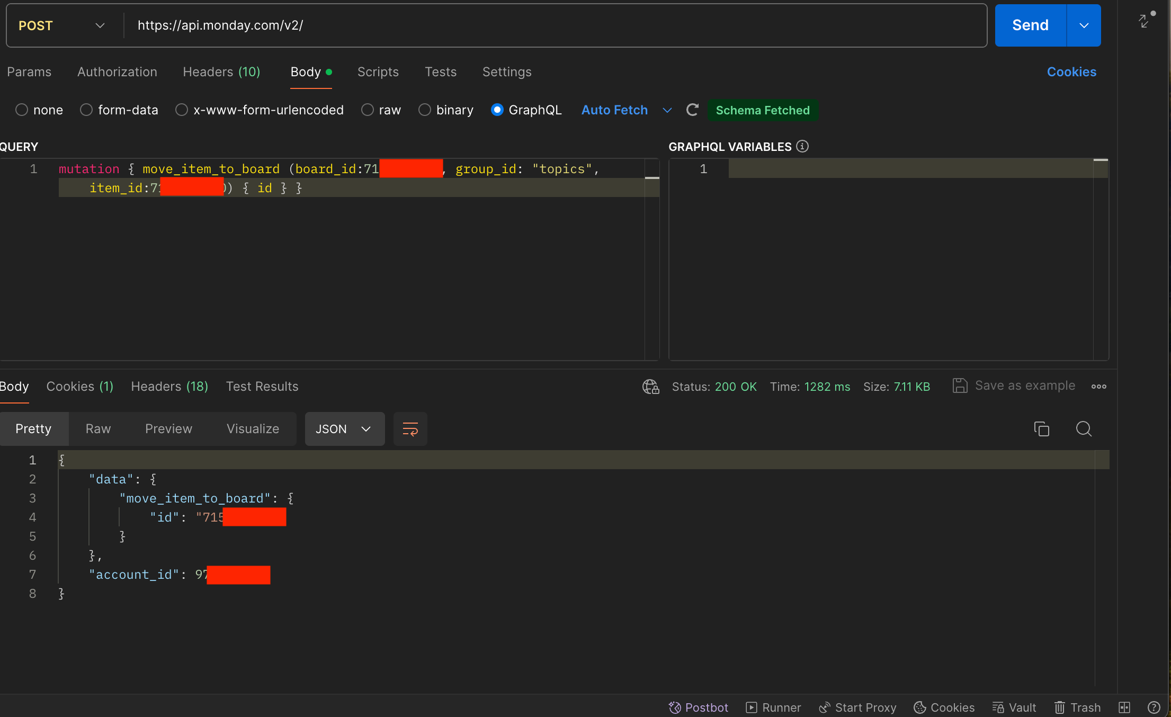Viewport: 1171px width, 717px height.
Task: Open the Runner
Action: click(x=773, y=707)
